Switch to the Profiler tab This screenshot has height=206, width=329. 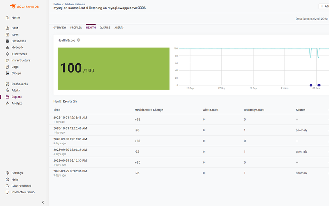pyautogui.click(x=76, y=27)
